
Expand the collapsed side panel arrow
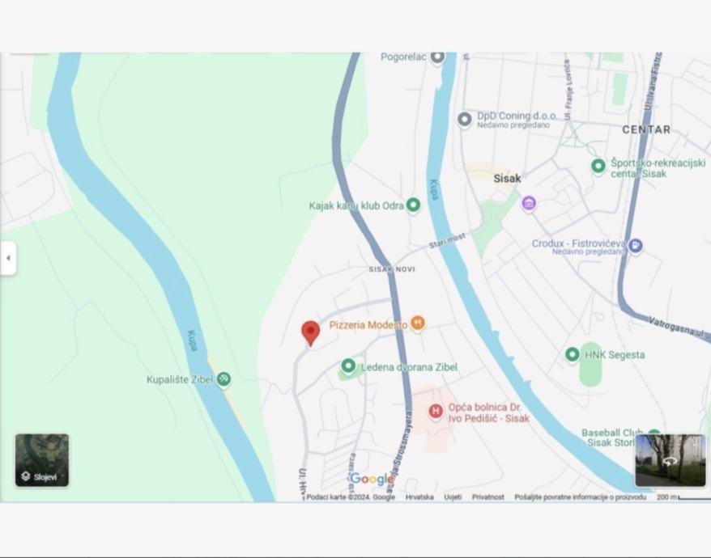coord(8,258)
